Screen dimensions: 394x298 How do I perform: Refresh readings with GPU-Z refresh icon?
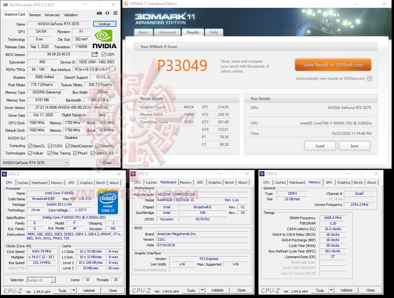click(107, 13)
